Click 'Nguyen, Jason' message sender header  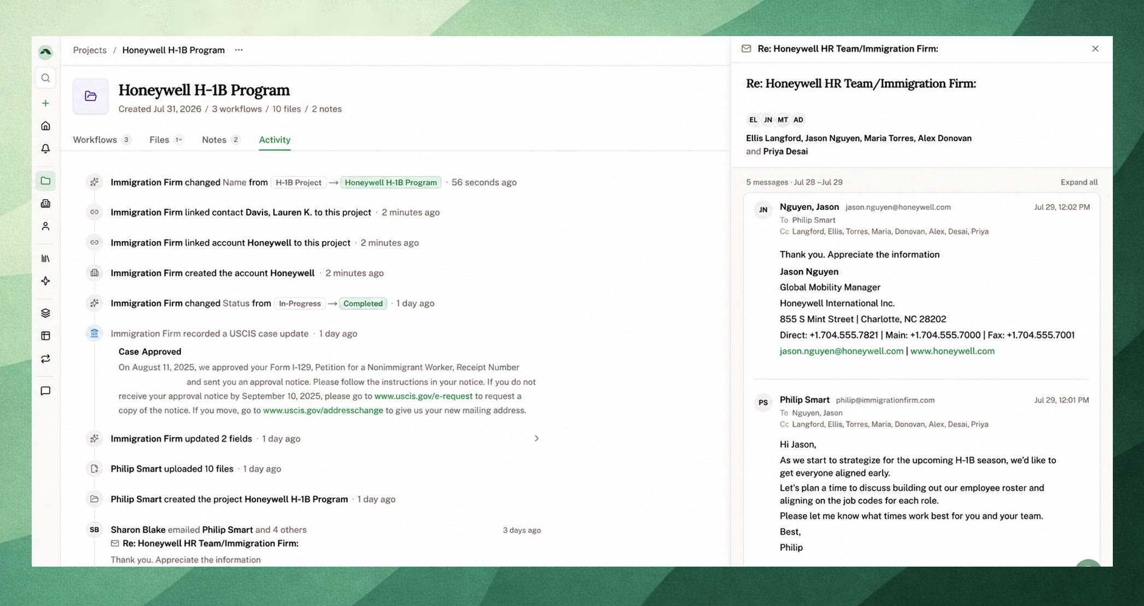point(809,207)
